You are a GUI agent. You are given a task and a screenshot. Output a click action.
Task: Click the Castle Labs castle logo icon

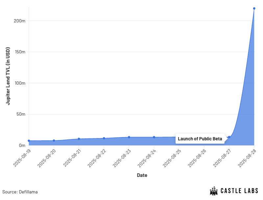214,191
